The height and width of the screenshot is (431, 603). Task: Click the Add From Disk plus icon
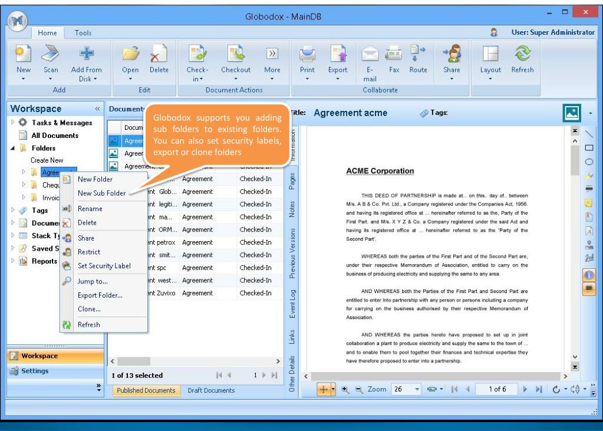[x=87, y=53]
